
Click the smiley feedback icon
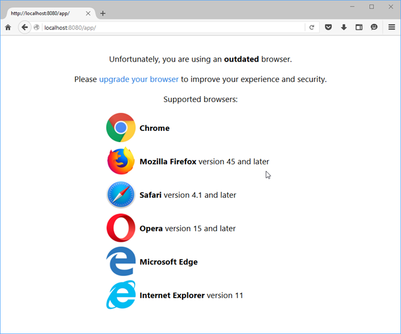[374, 27]
